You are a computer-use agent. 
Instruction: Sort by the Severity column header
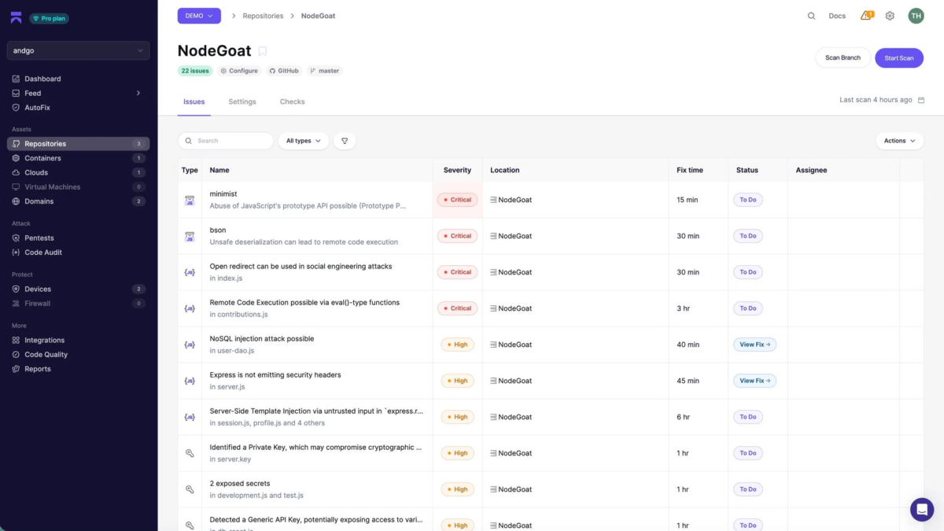[457, 170]
